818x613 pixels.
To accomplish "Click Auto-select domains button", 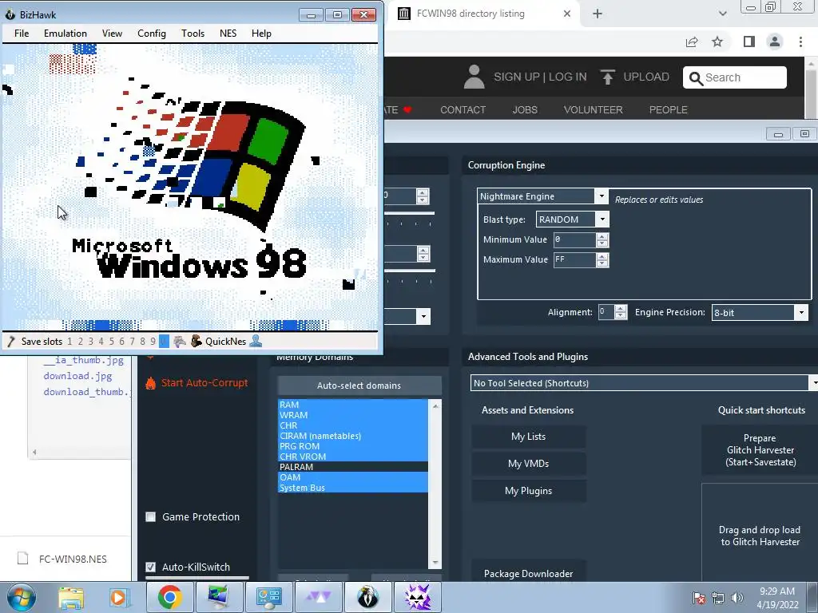I will (x=359, y=386).
